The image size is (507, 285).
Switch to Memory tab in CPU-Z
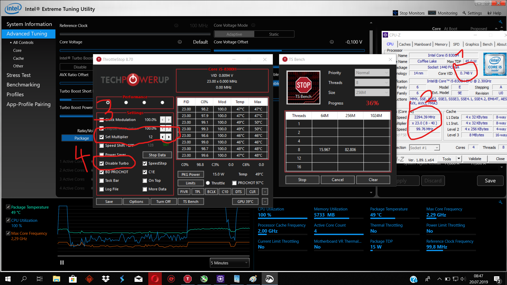(x=441, y=44)
